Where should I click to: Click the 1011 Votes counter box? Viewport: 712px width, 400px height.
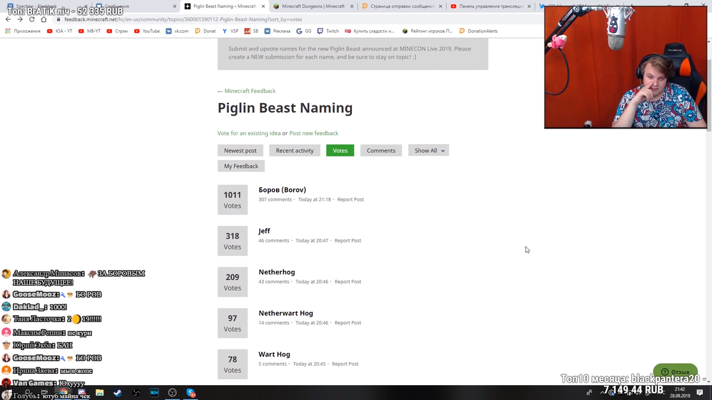point(233,200)
